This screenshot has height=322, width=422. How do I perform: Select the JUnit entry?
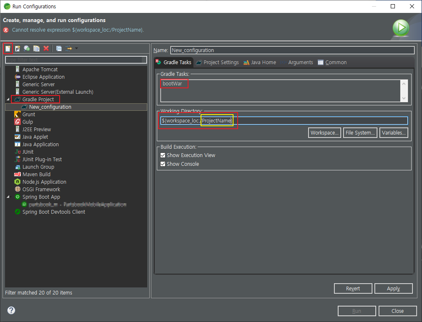pyautogui.click(x=28, y=152)
